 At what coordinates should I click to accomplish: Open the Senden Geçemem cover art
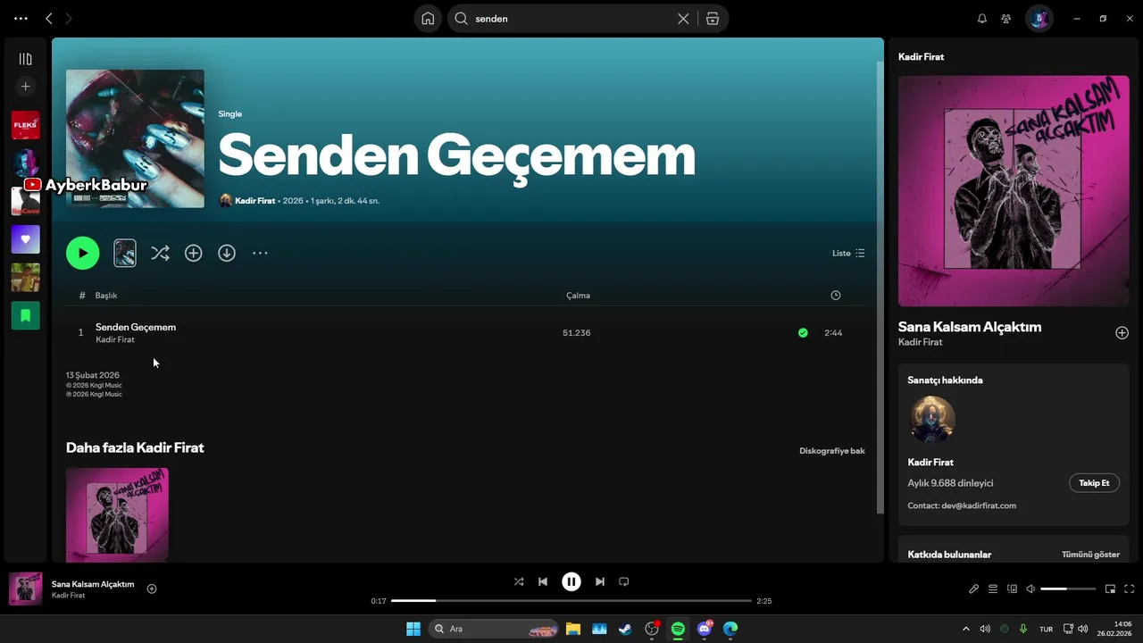(135, 138)
